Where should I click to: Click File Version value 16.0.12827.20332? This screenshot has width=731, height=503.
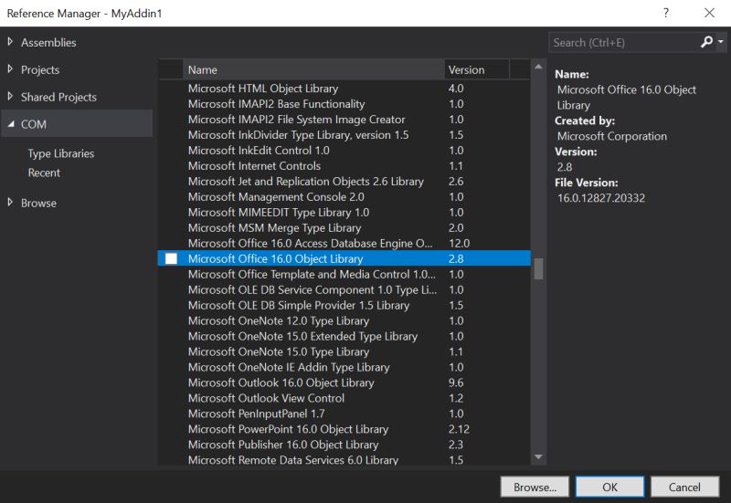[x=601, y=198]
